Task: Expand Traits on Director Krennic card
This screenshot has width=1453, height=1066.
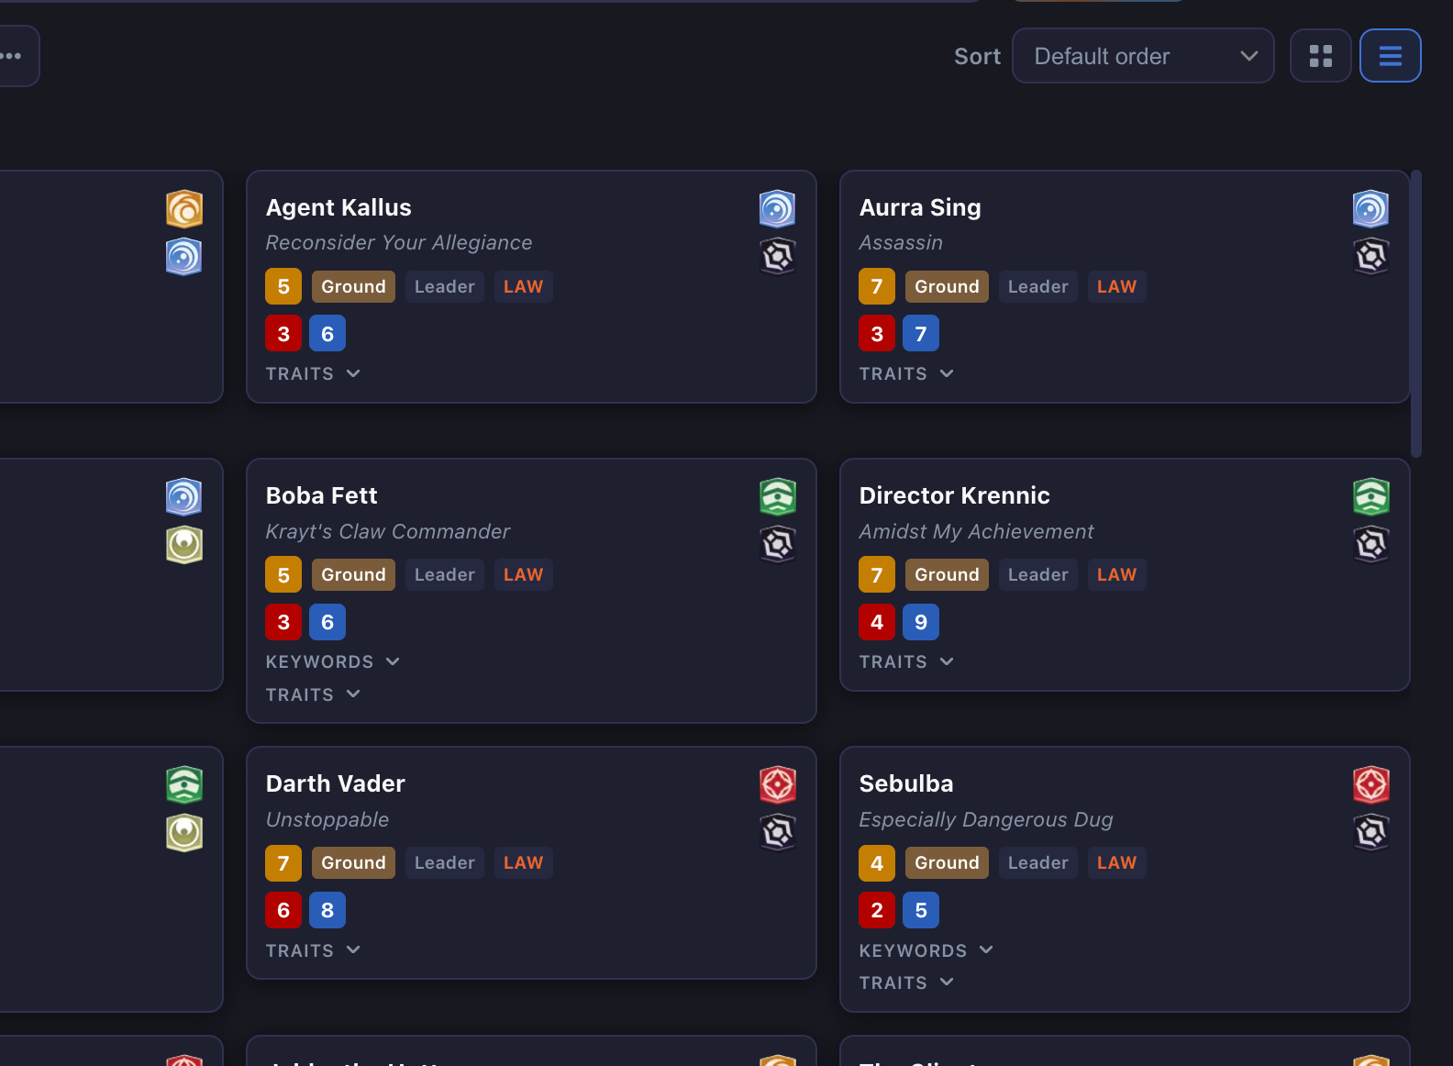Action: tap(906, 661)
